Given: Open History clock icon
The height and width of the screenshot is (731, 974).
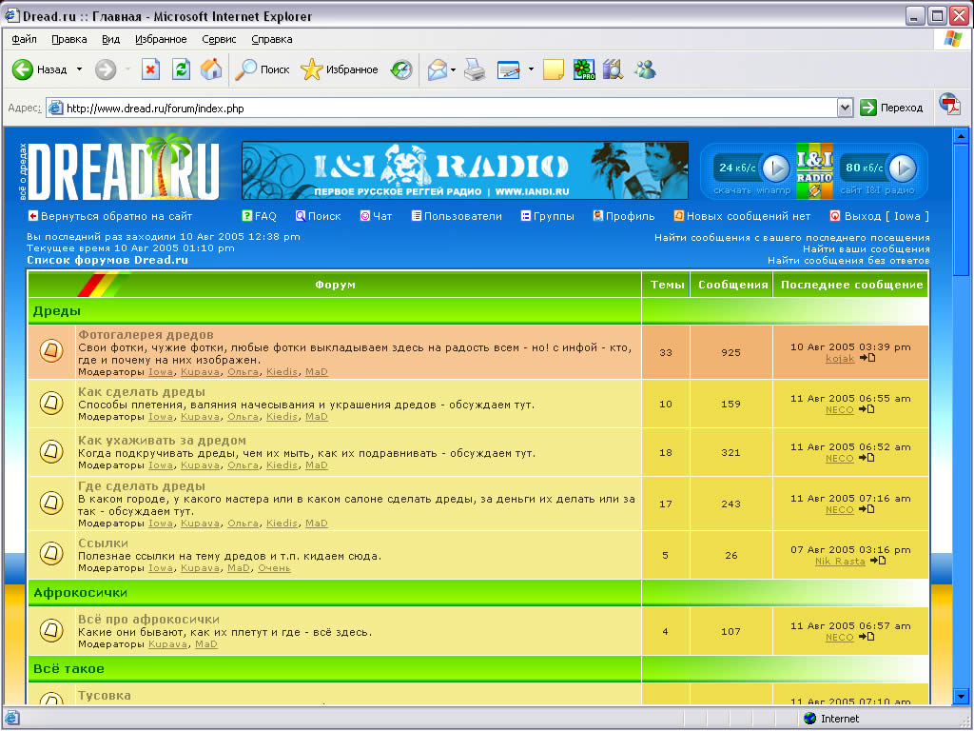Looking at the screenshot, I should pos(401,69).
